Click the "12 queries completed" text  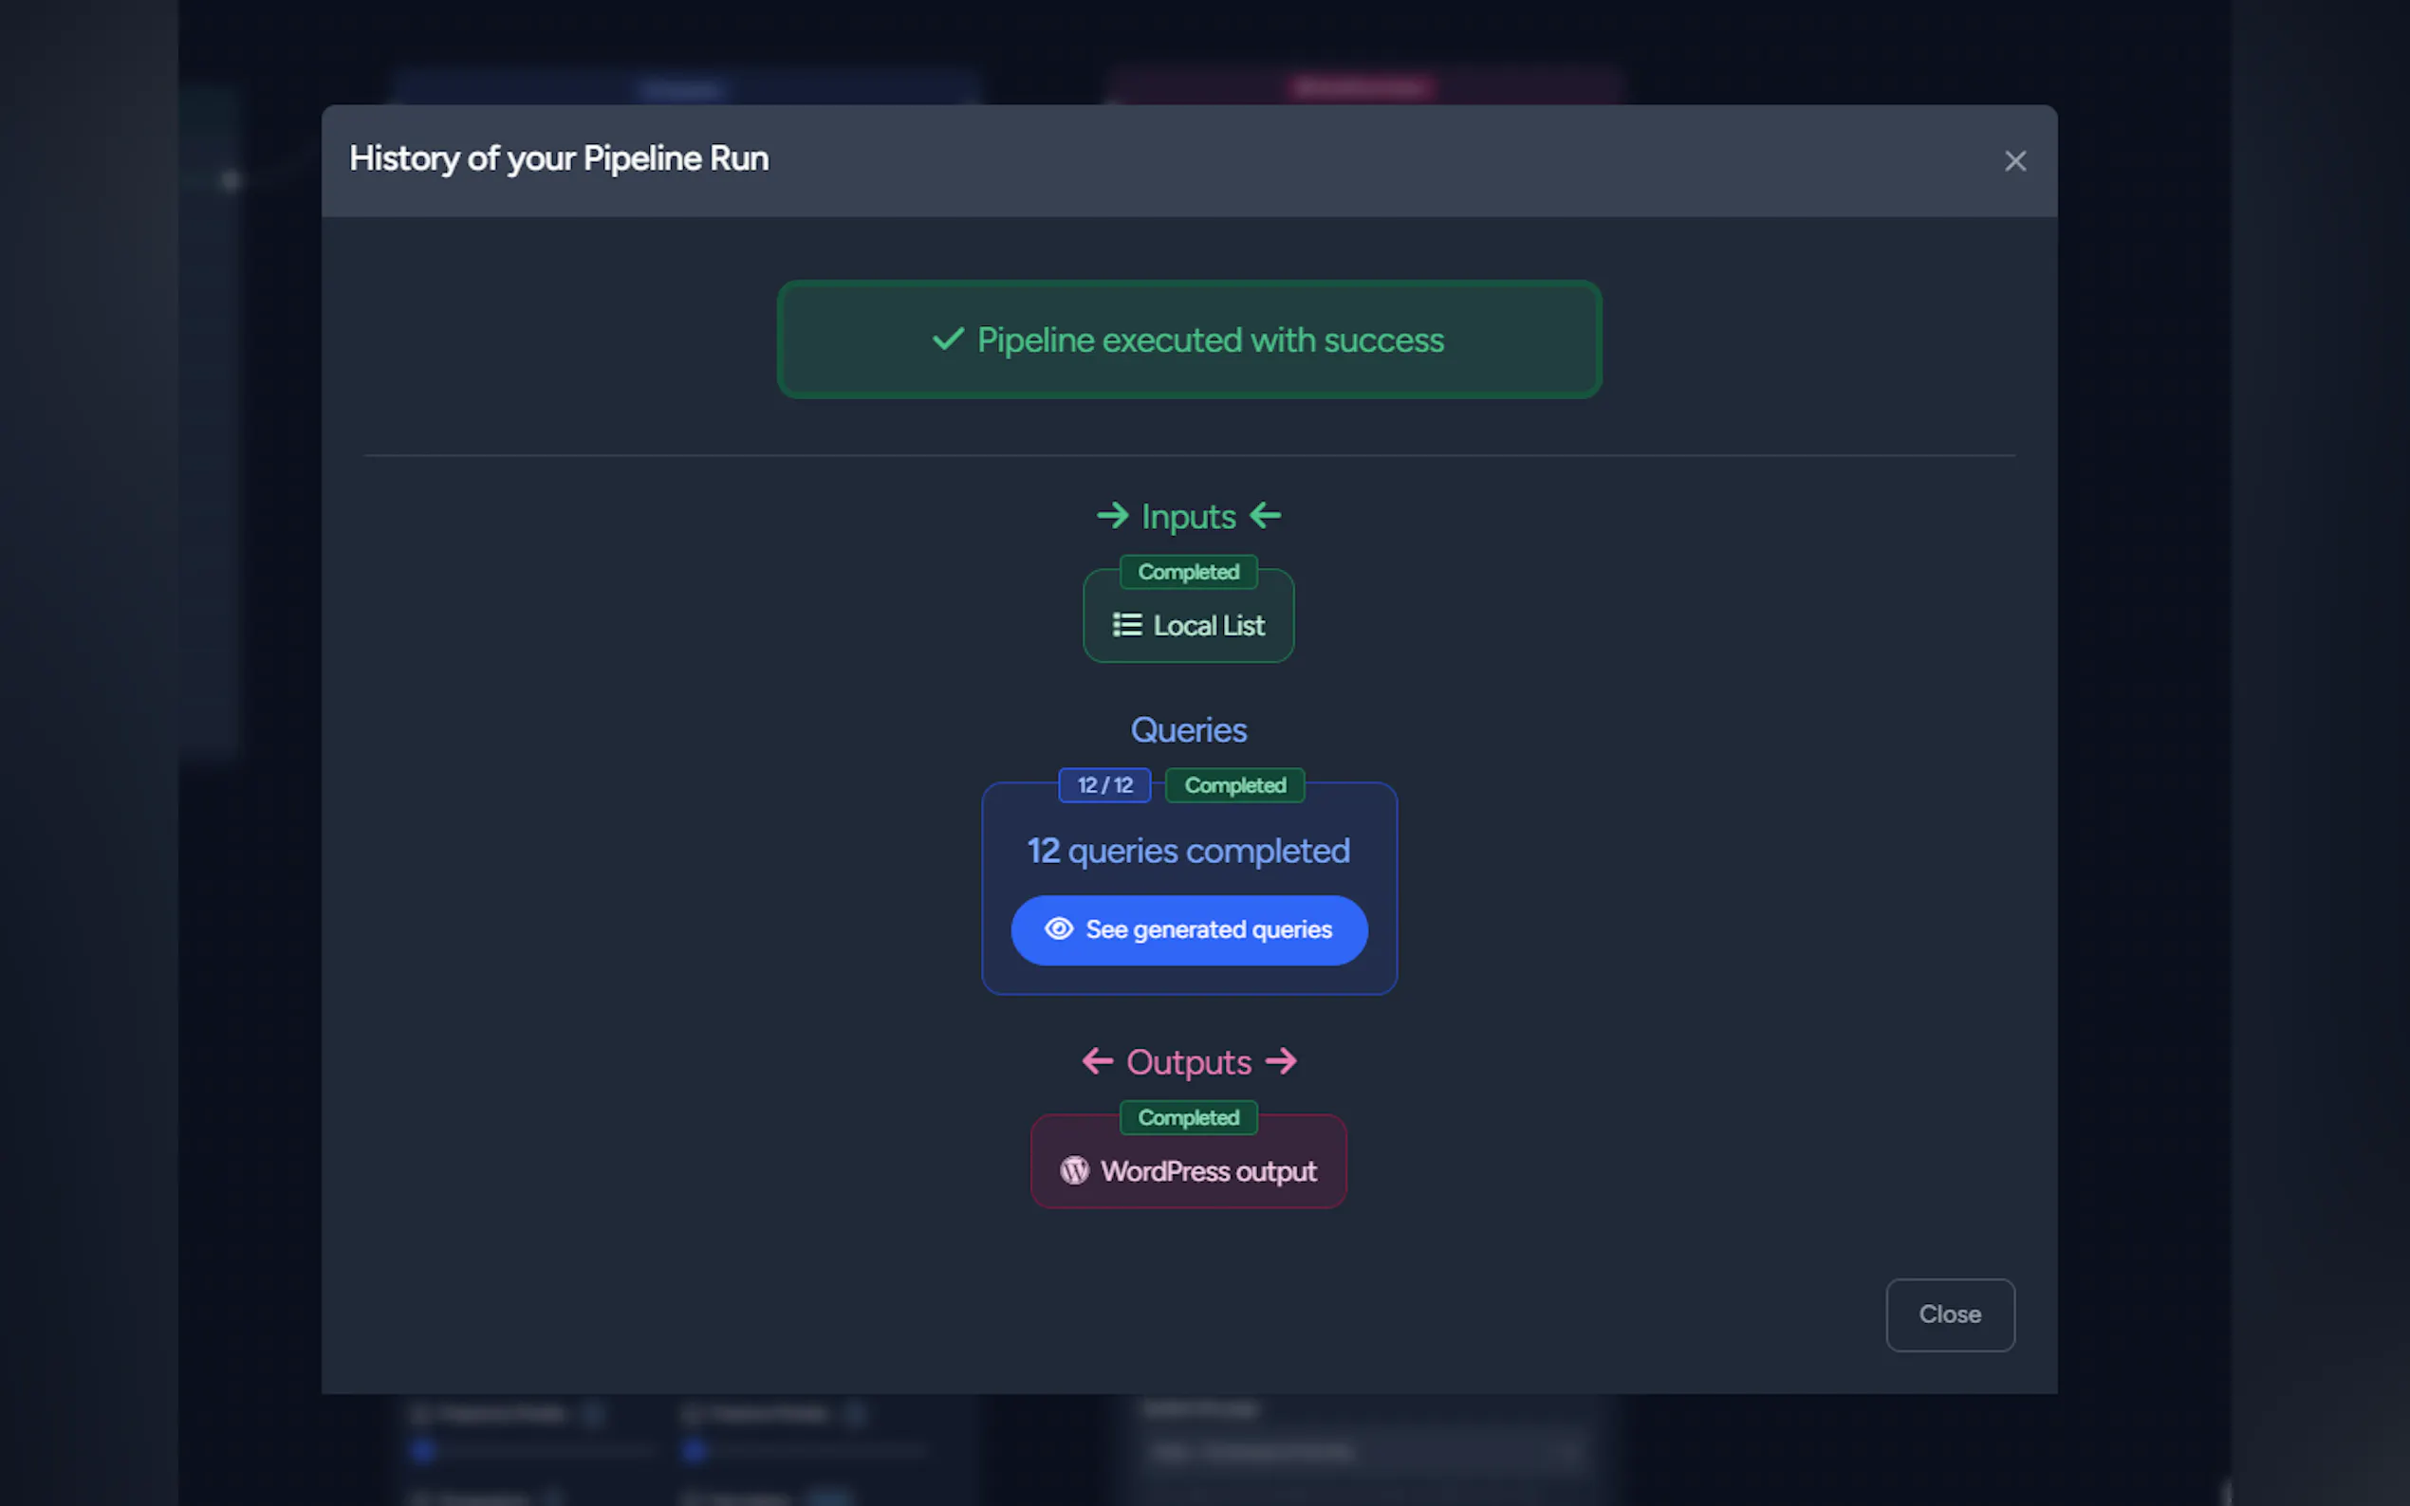tap(1189, 851)
